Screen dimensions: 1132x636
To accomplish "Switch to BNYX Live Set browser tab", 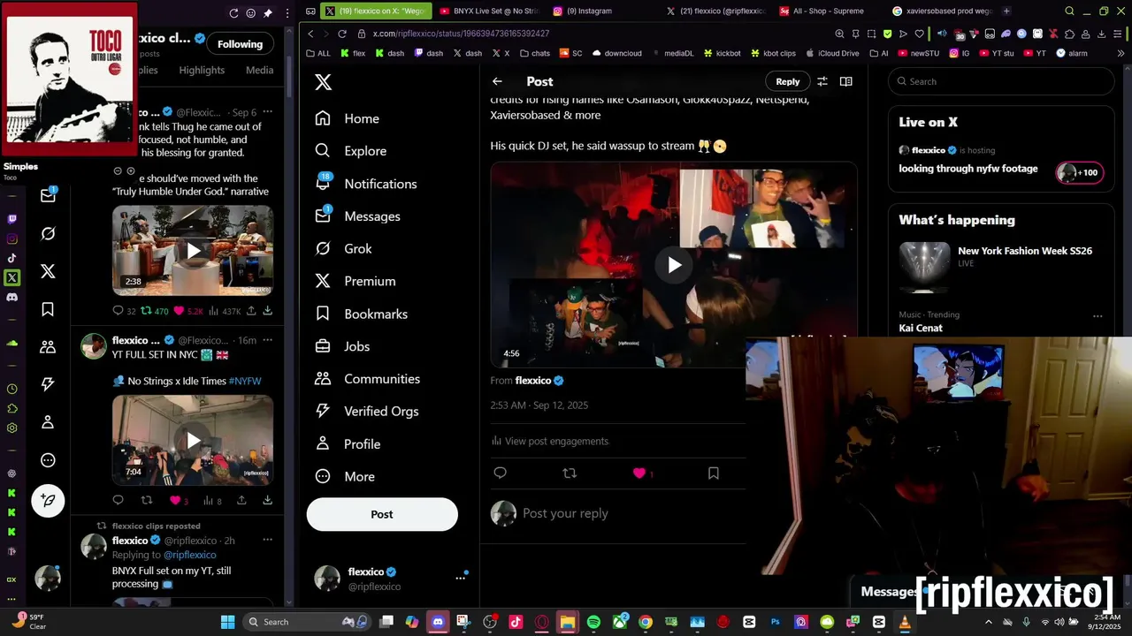I will [x=488, y=11].
